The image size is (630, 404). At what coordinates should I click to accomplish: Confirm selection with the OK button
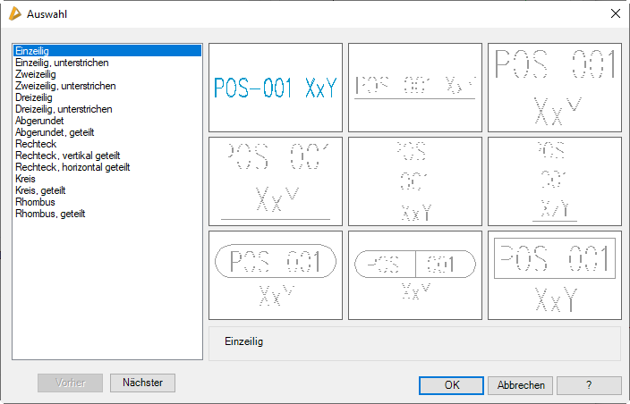click(x=452, y=385)
